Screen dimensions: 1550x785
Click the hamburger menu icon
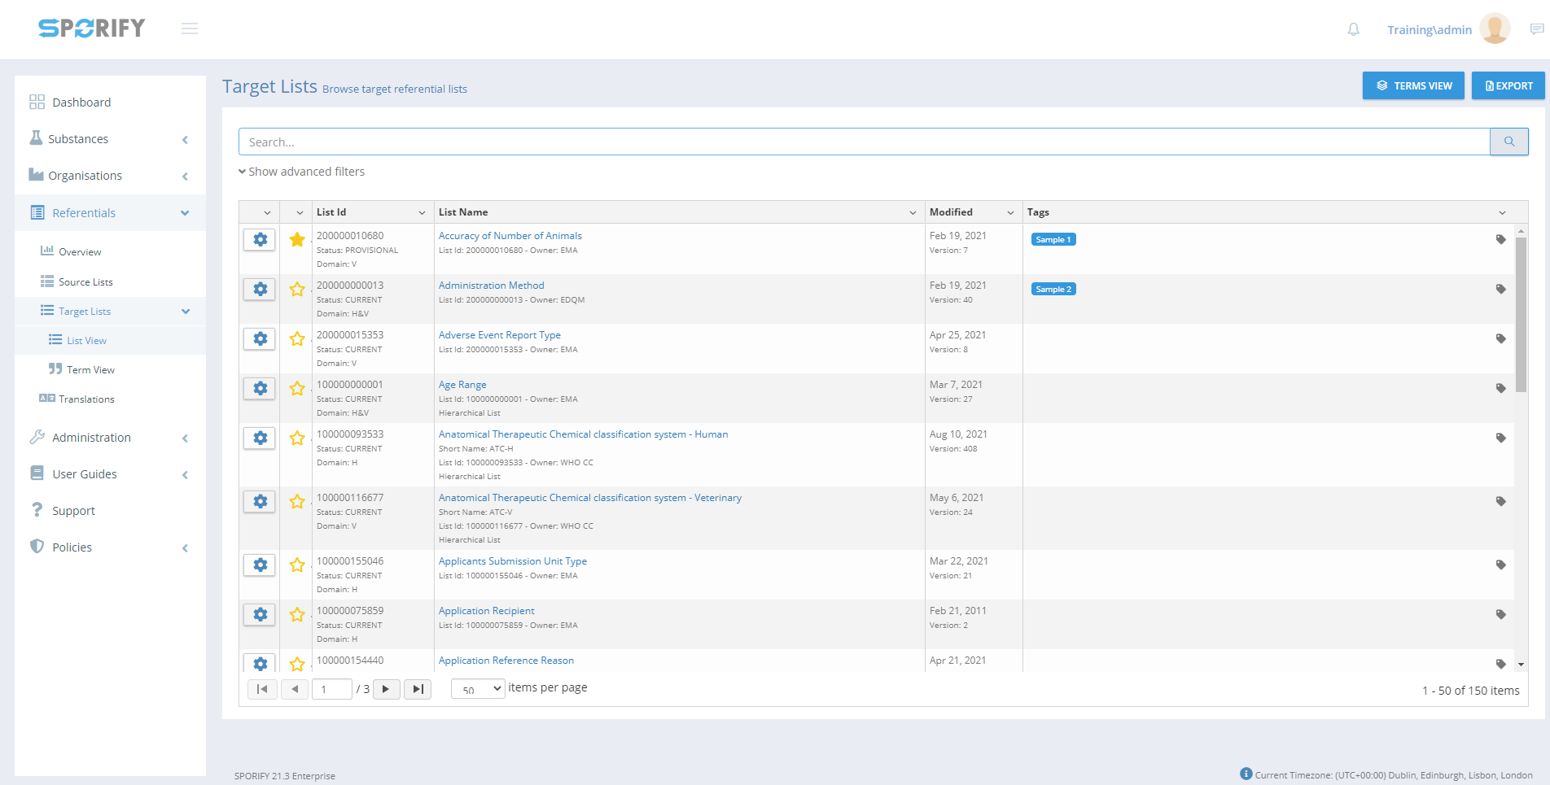point(190,29)
